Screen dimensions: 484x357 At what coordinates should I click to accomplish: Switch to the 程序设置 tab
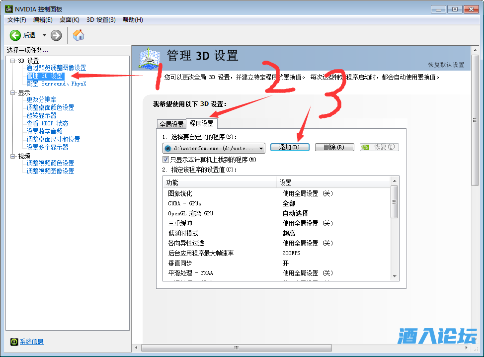(202, 123)
